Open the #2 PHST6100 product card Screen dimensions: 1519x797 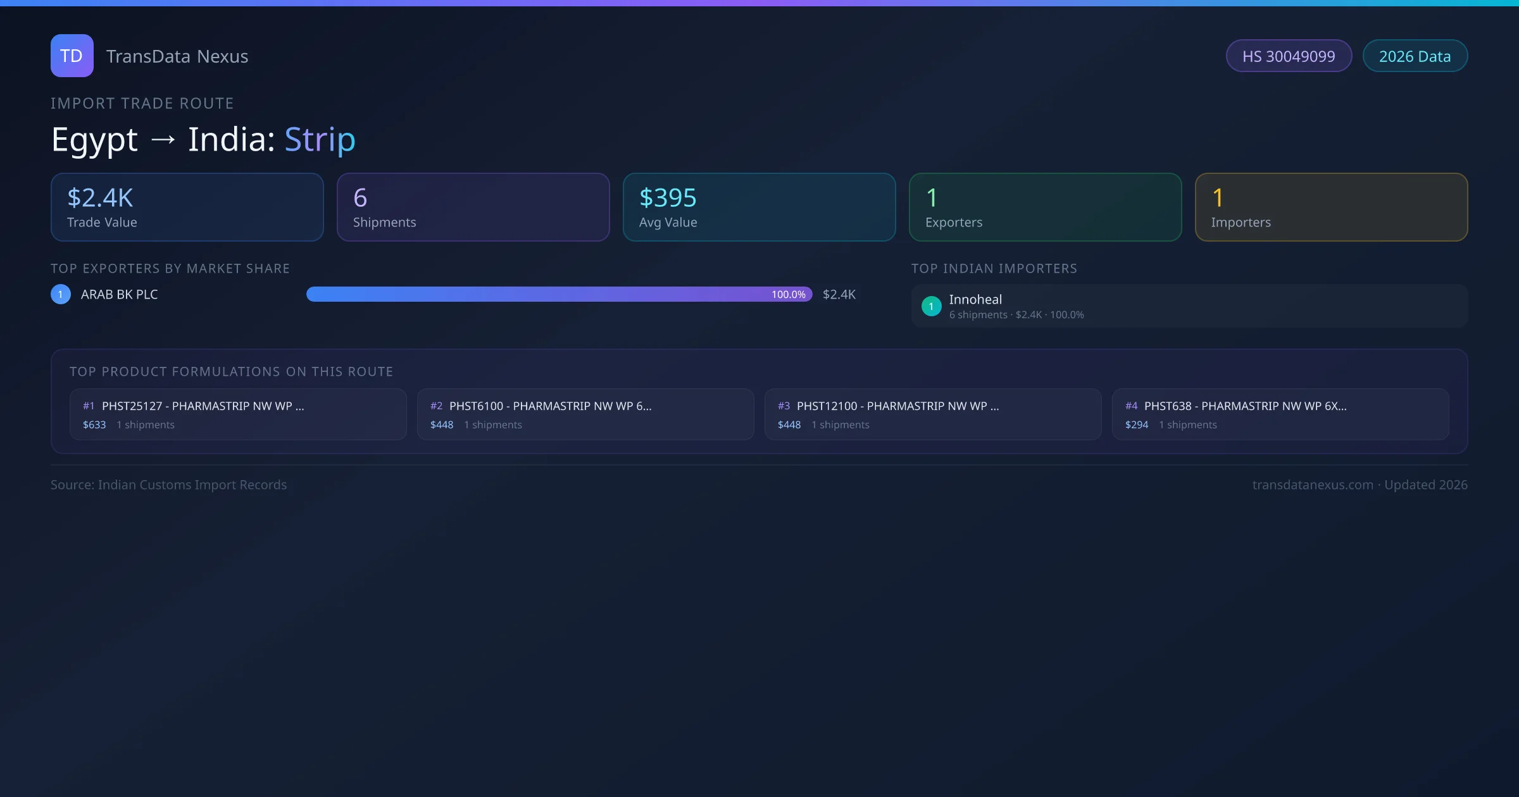pos(585,414)
